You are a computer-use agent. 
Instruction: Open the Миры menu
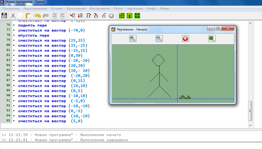click(165, 8)
